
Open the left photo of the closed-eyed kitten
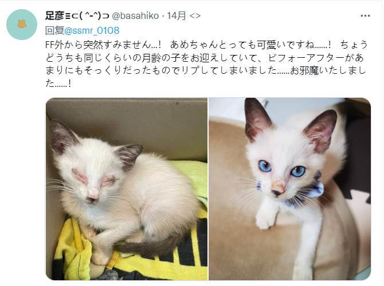(x=127, y=189)
